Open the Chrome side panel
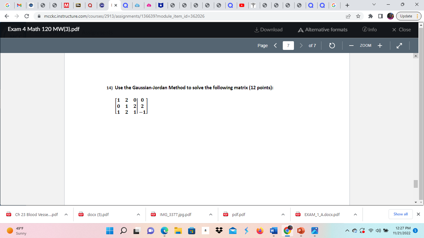The height and width of the screenshot is (238, 424). click(381, 16)
